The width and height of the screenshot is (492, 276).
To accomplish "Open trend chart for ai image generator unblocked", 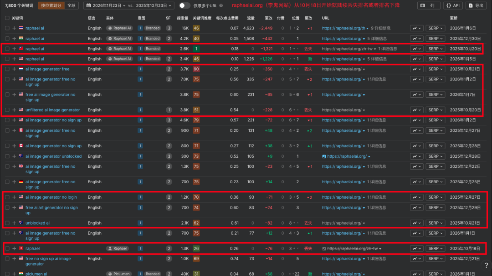I will click(x=416, y=156).
